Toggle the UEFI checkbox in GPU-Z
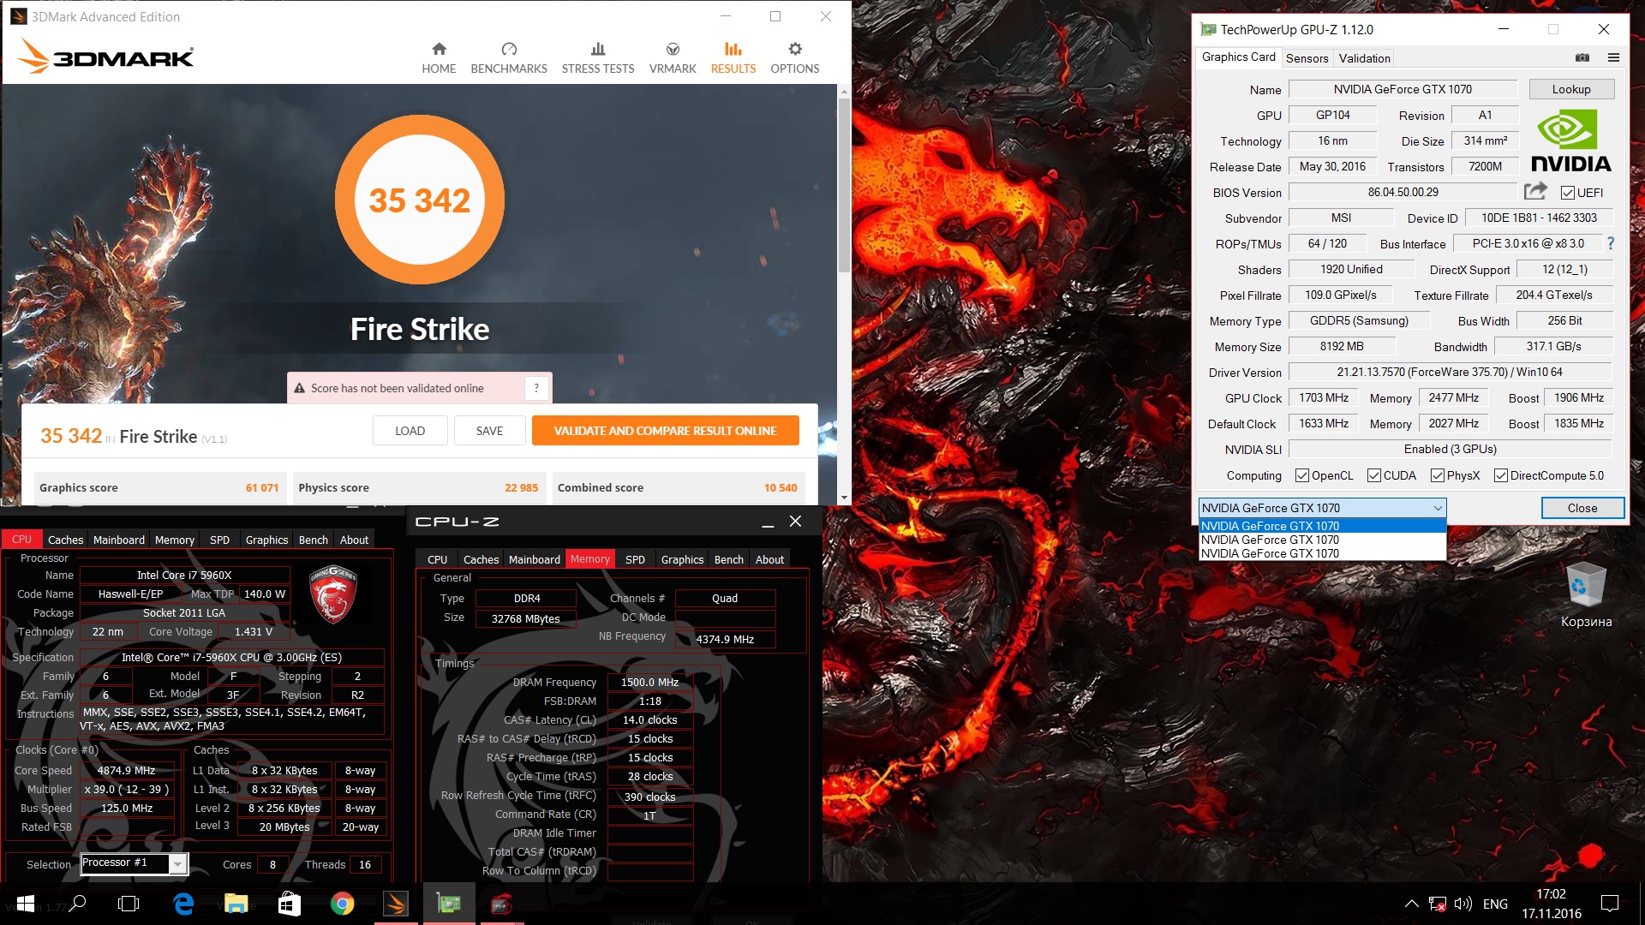The width and height of the screenshot is (1645, 925). pos(1568,193)
